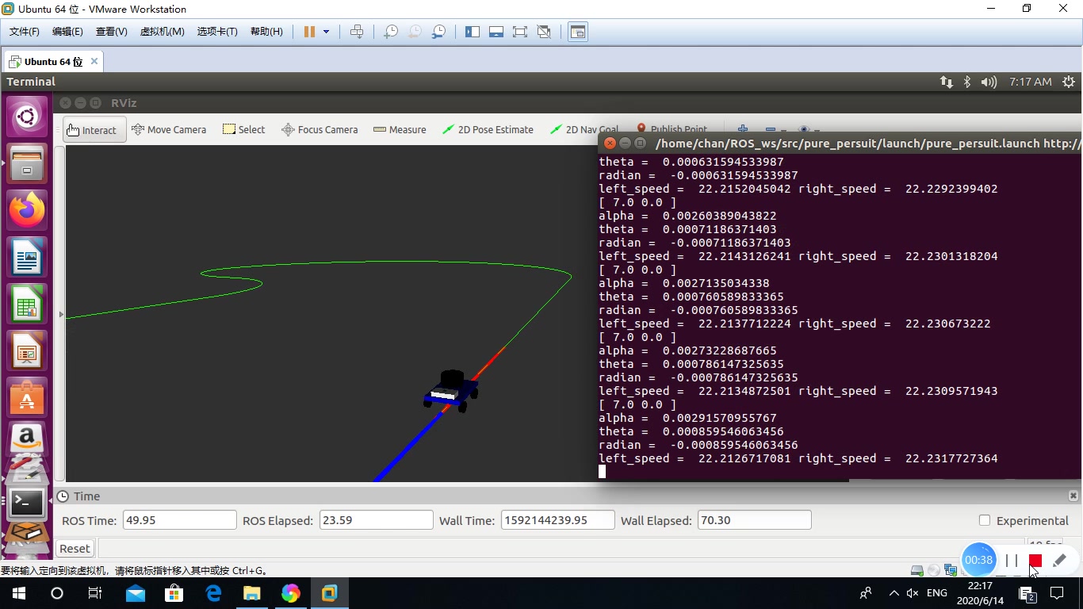Open the Amazon launcher icon
This screenshot has width=1083, height=609.
coord(27,439)
